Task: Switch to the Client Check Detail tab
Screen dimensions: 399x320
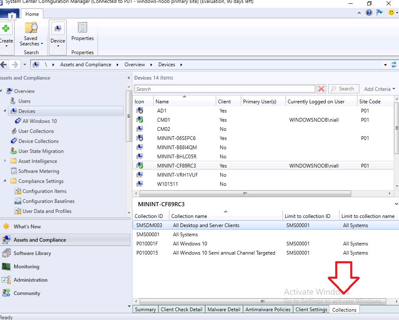Action: pyautogui.click(x=181, y=309)
